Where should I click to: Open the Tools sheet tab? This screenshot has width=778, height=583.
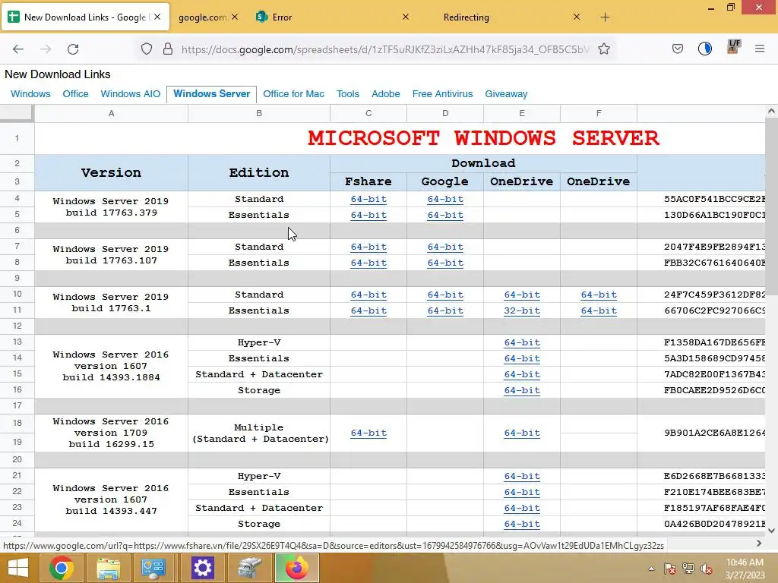[x=348, y=94]
